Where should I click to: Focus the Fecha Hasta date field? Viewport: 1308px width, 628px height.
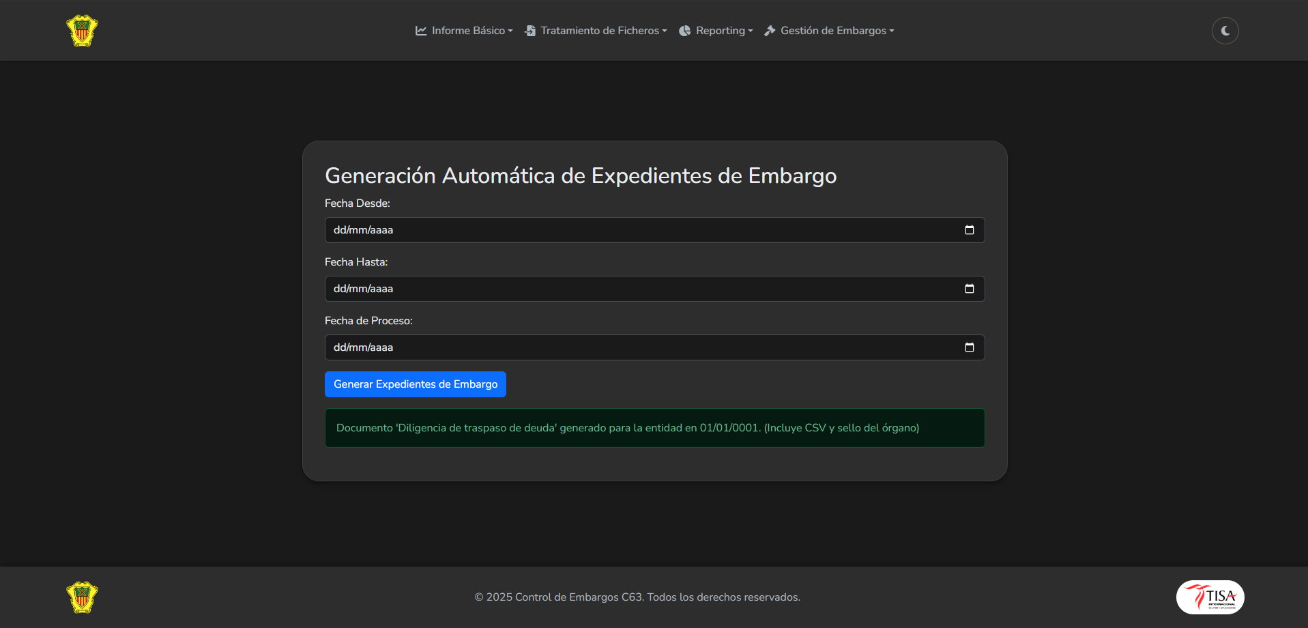[614, 289]
